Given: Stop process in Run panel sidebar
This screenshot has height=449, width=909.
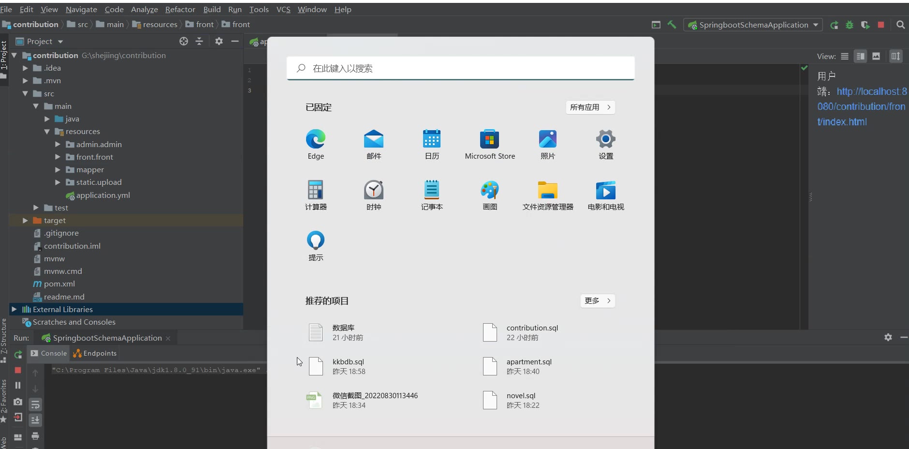Looking at the screenshot, I should (x=18, y=370).
